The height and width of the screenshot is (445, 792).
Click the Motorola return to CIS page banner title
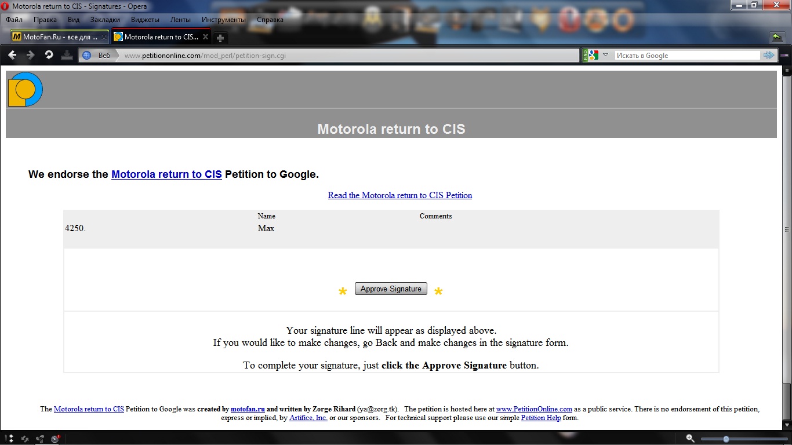click(x=391, y=129)
